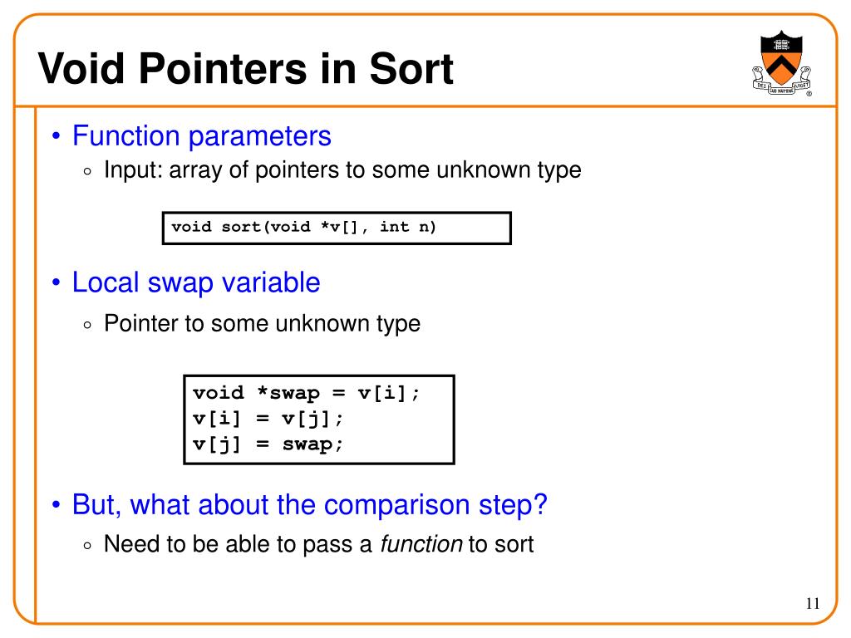The height and width of the screenshot is (638, 851).
Task: Click the hollow bullet before Pointer
Action: pyautogui.click(x=88, y=326)
